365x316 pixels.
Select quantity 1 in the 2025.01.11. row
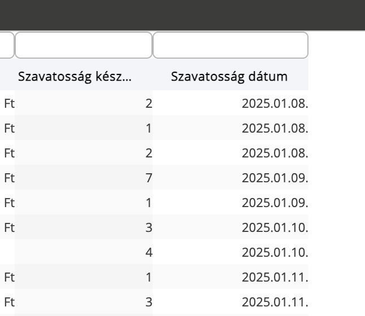point(83,277)
